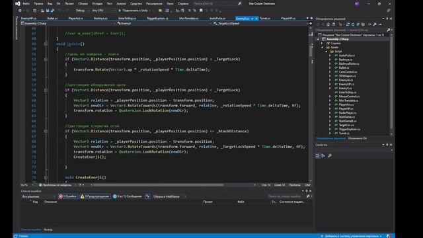Collapse the Update method fold marker

(x=46, y=44)
